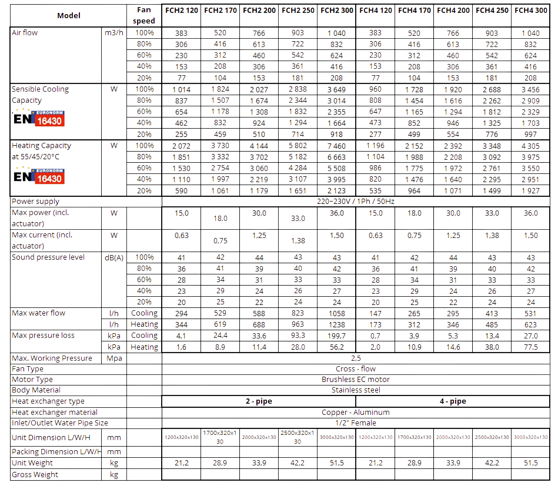Viewport: 558px width, 486px height.
Task: Click the FCH2 120 column header
Action: (x=181, y=11)
